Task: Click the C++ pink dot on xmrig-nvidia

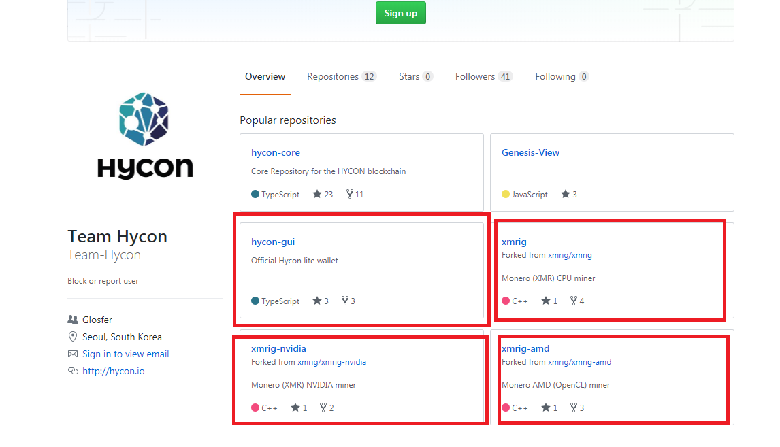Action: tap(255, 408)
